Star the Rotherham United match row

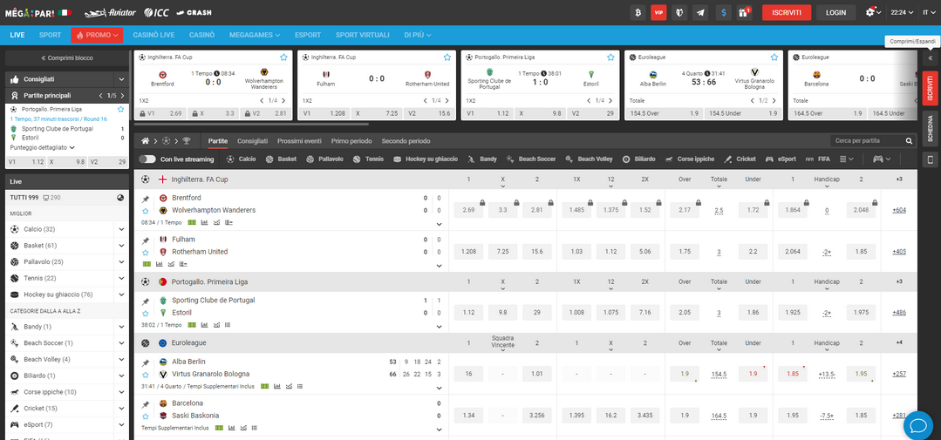(146, 253)
